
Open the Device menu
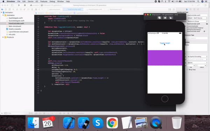pos(30,1)
